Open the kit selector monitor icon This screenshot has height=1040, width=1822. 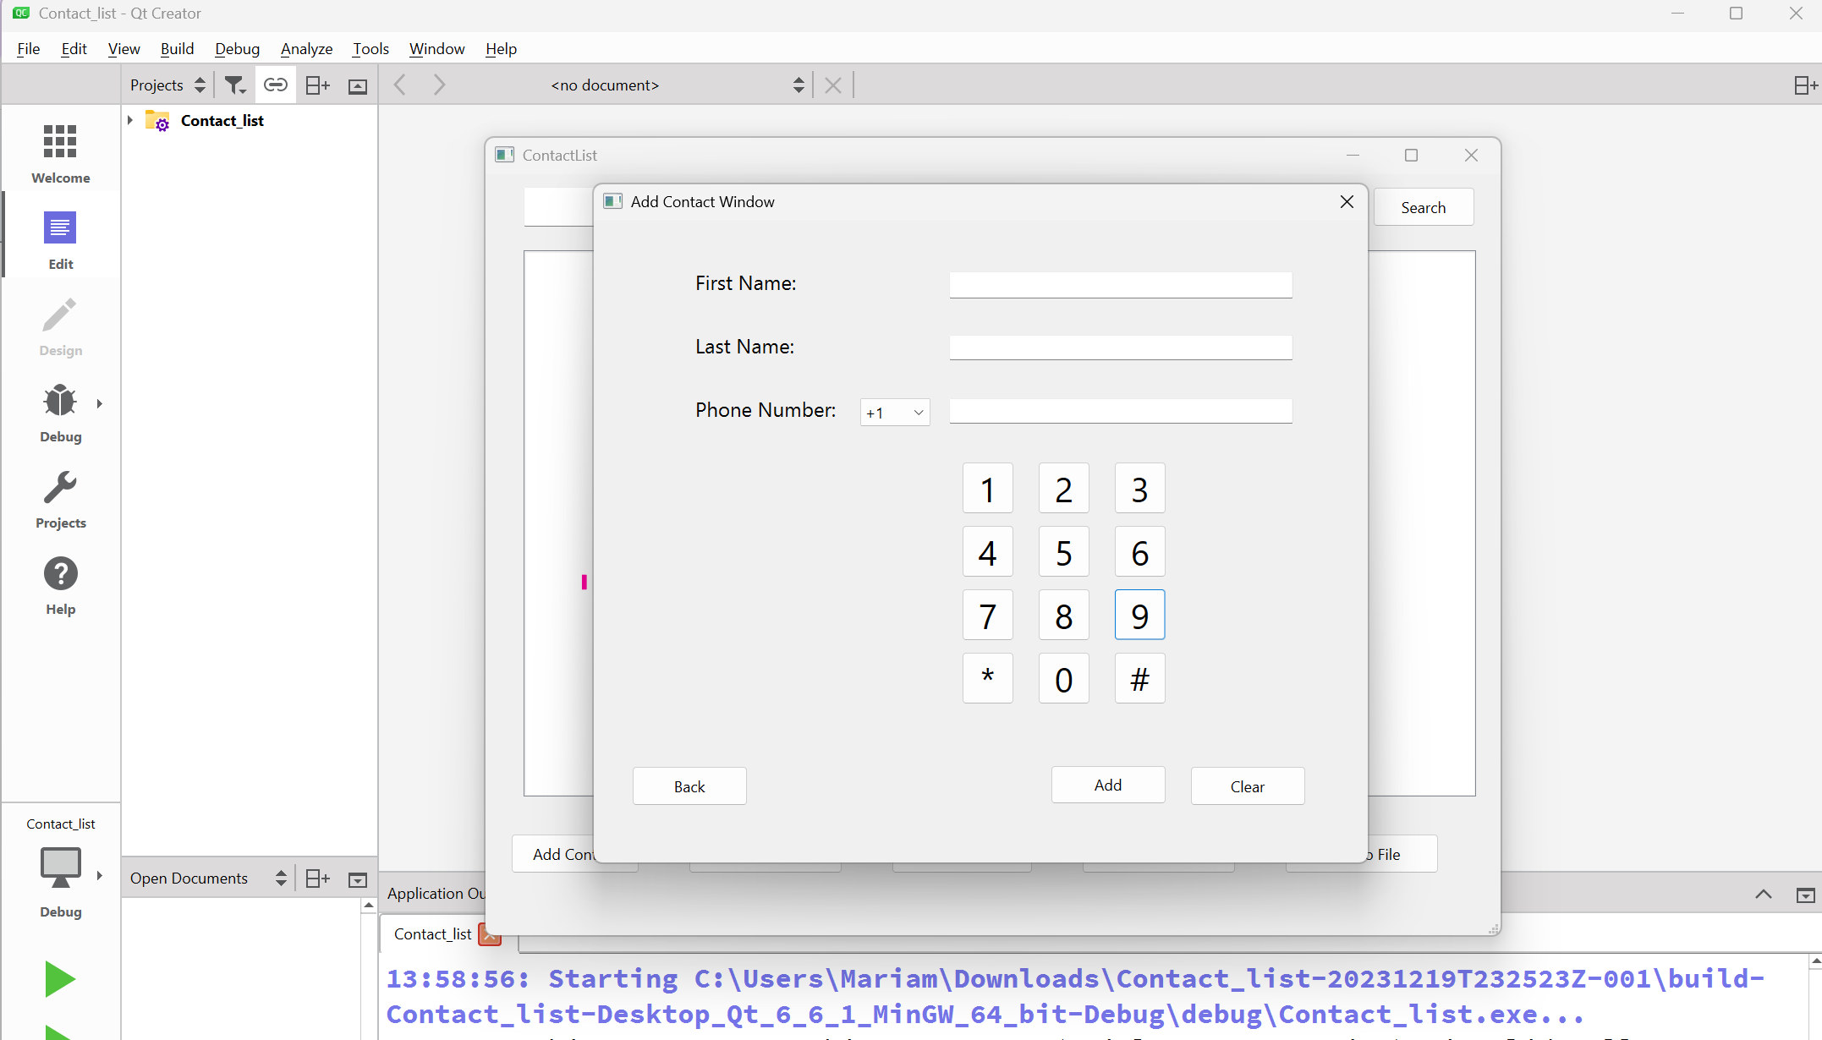[60, 868]
